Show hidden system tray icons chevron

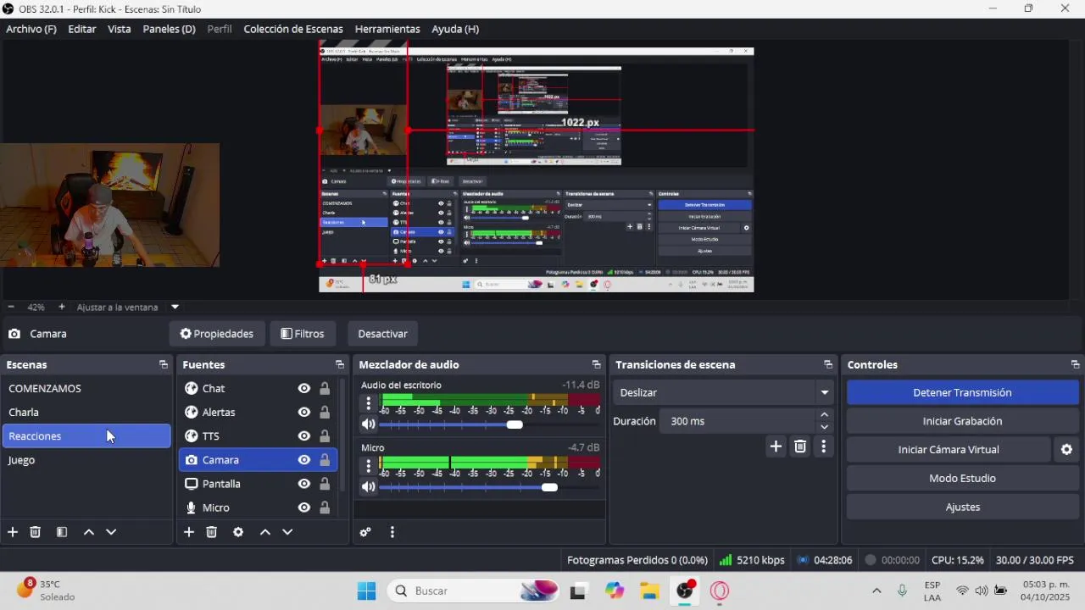876,591
